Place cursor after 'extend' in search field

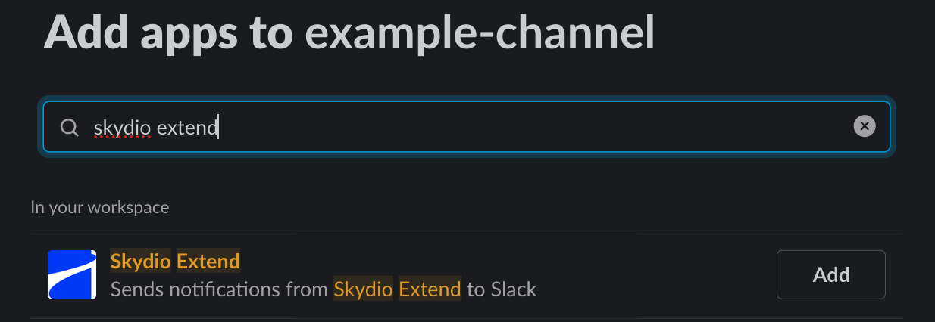coord(218,128)
